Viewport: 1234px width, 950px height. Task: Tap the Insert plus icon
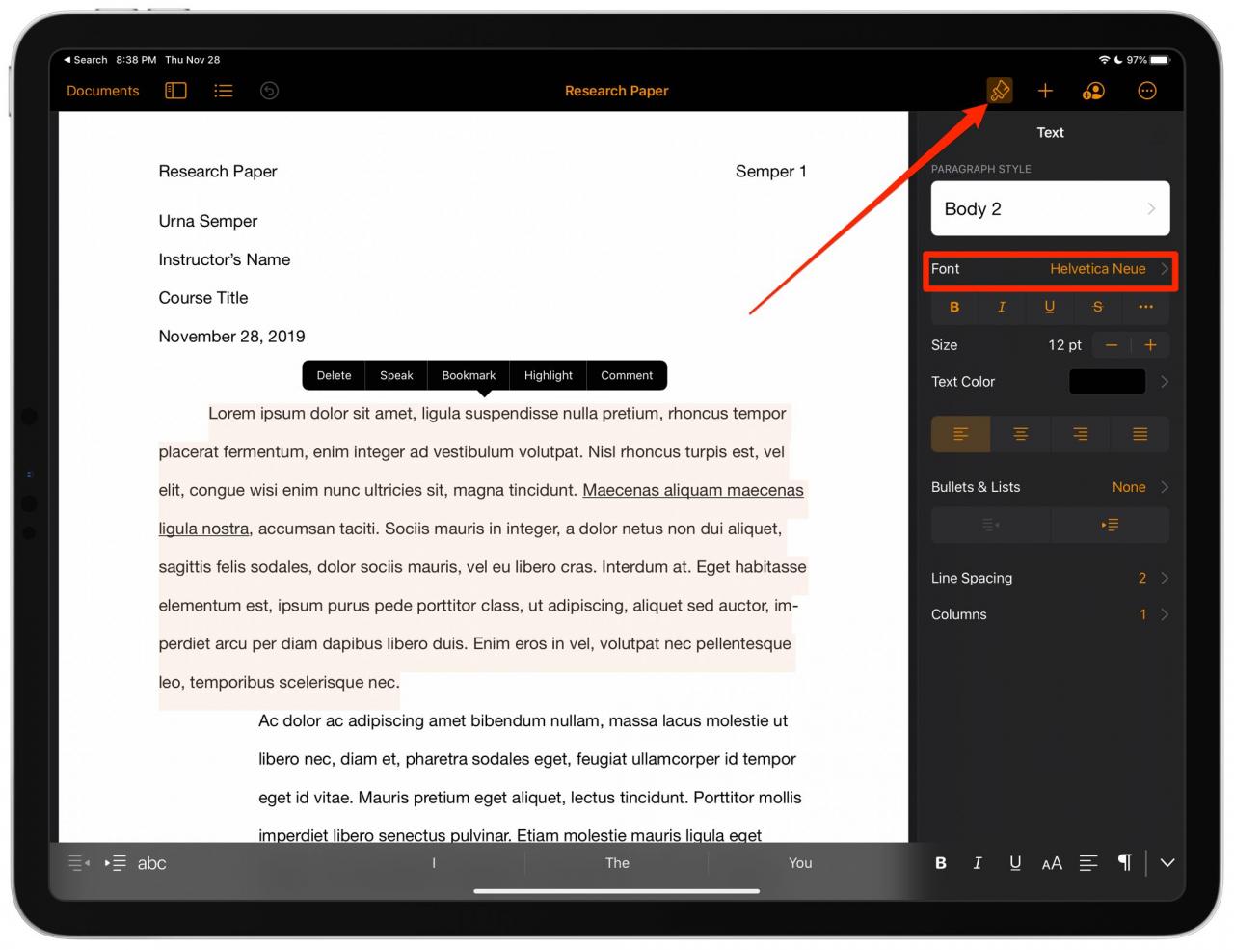pos(1045,91)
